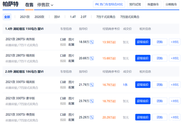185x125 pixels.
Task: Click 团购 for 330TSI 豪华版
Action: [160, 101]
